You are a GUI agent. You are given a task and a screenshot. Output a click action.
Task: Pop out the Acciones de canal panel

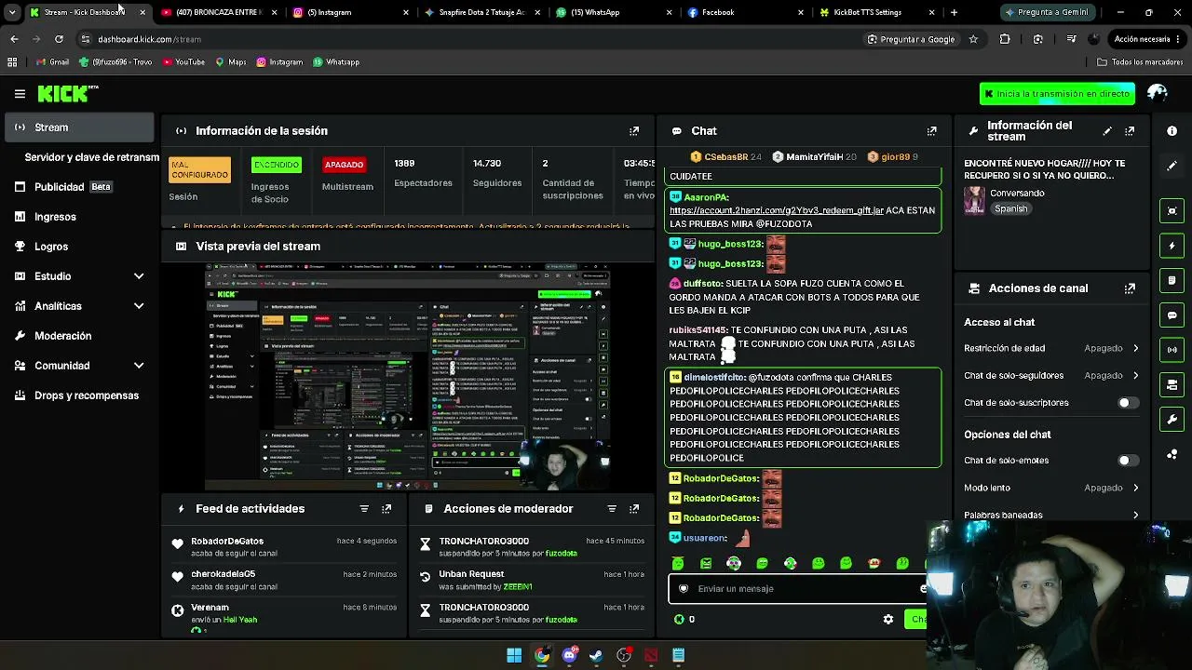coord(1130,288)
